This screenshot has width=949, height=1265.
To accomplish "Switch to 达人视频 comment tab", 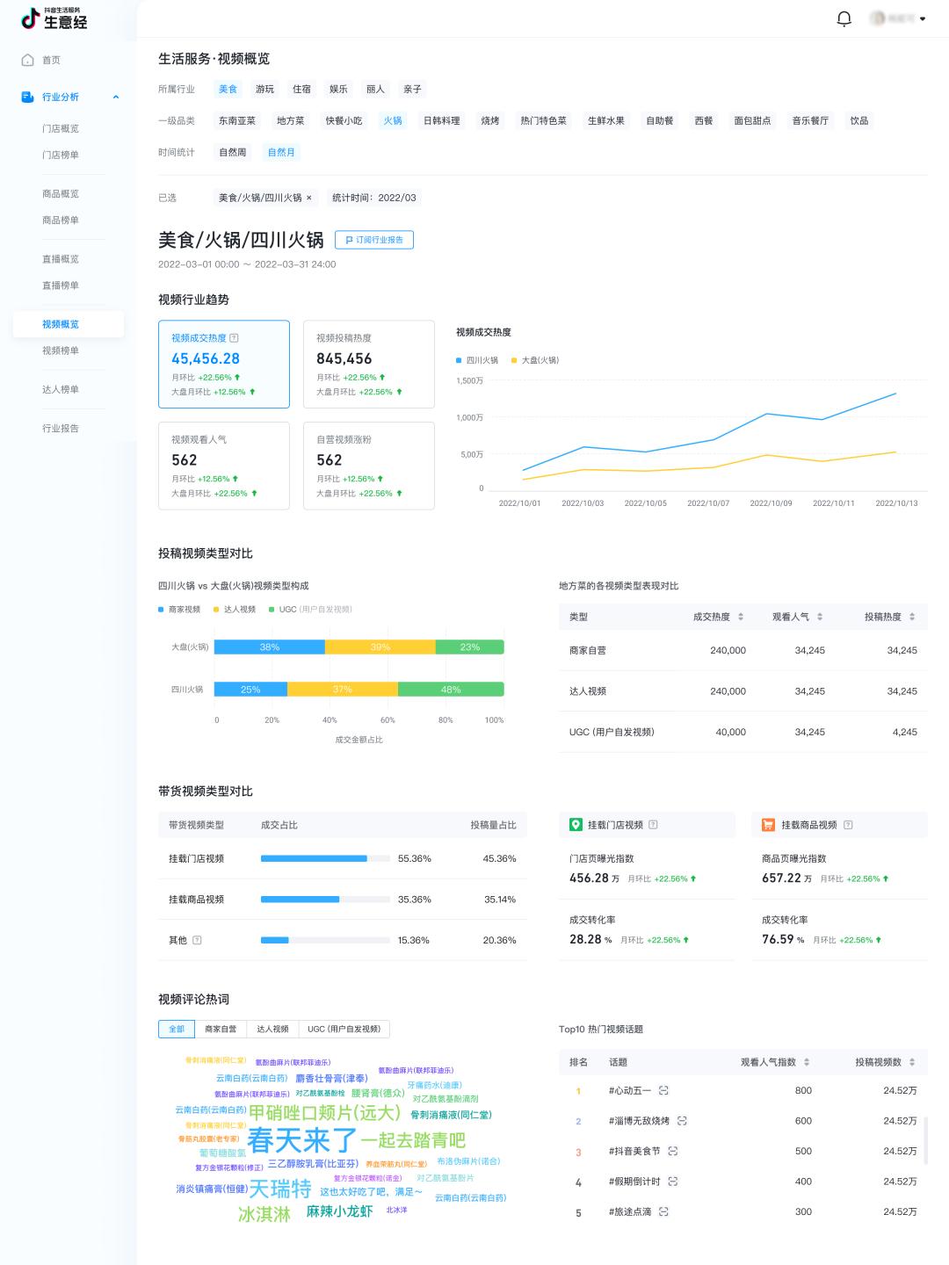I will (272, 1029).
